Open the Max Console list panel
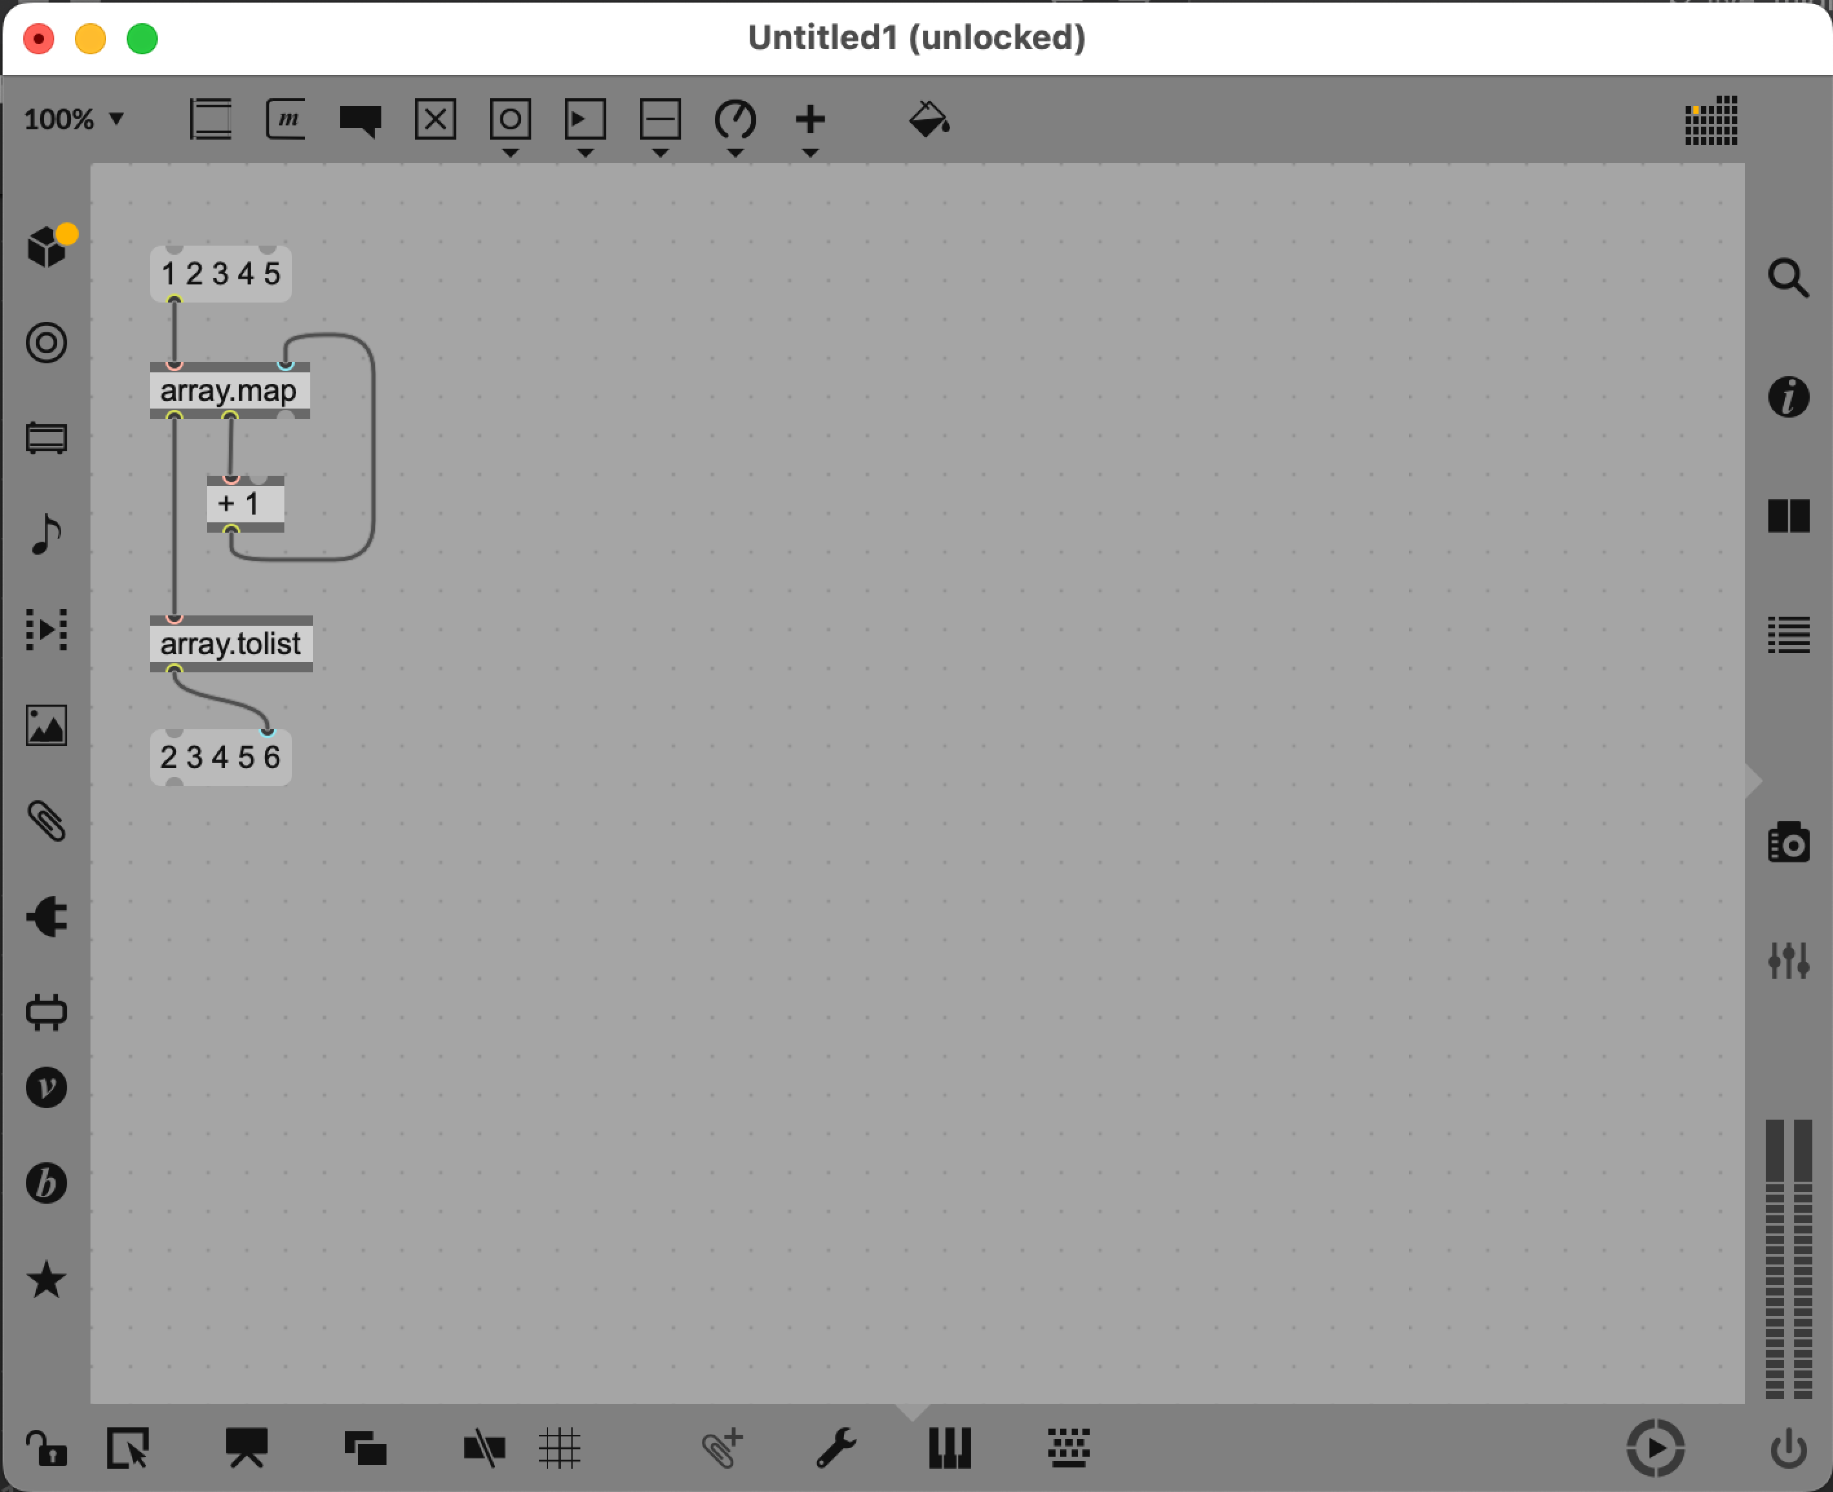Screen dimensions: 1833x1492 (x=1788, y=635)
